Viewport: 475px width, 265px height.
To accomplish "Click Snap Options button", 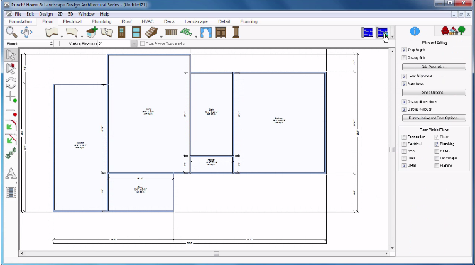I will pyautogui.click(x=434, y=92).
